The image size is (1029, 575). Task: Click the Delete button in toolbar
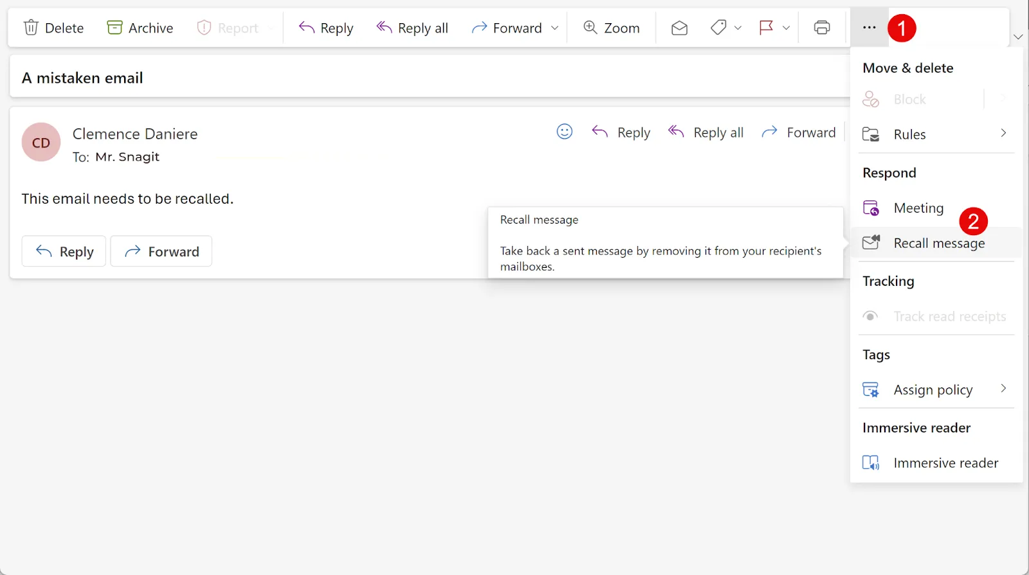coord(54,28)
